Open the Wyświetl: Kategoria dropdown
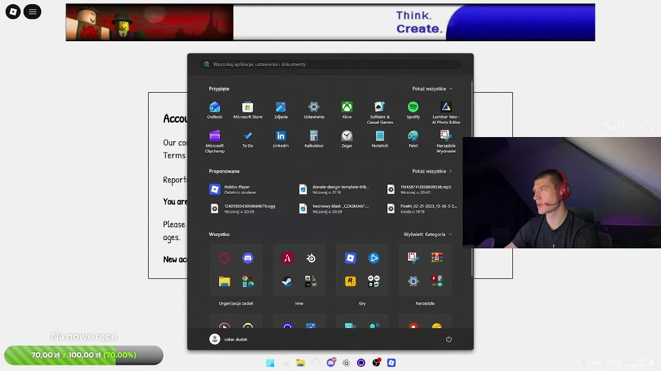 coord(428,234)
